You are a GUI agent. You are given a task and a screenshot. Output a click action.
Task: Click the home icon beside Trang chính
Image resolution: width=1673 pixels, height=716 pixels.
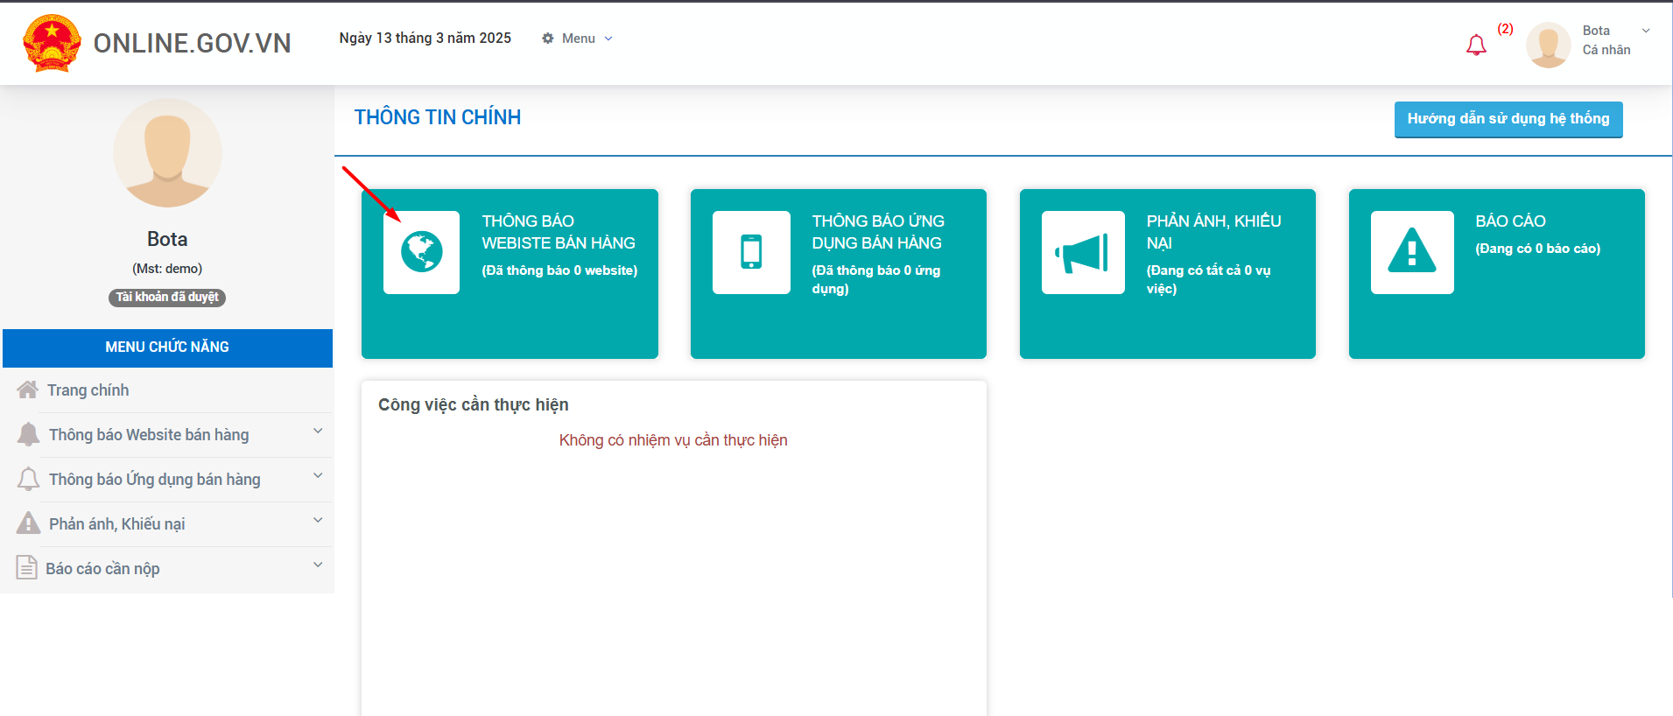pos(28,390)
